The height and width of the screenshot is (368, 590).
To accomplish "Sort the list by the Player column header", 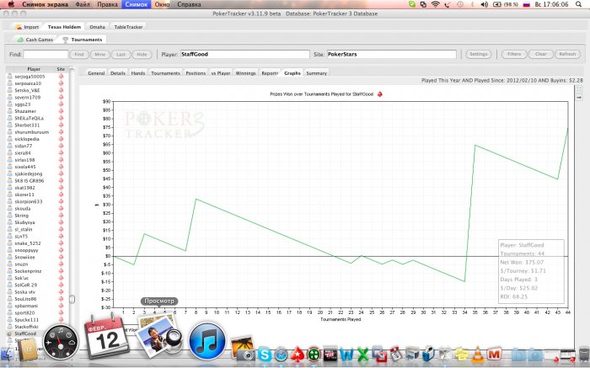I will click(34, 69).
